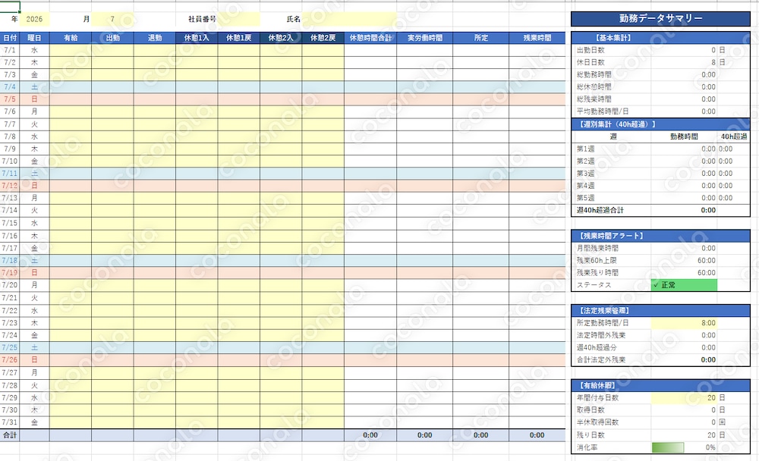Select the 第1週 row label
The image size is (759, 461).
pos(586,149)
